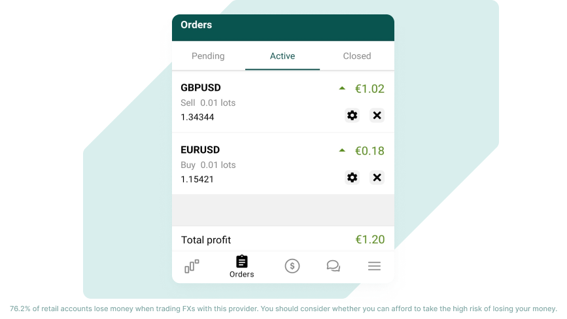567x319 pixels.
Task: Select the GBPUSD symbol name
Action: 201,88
